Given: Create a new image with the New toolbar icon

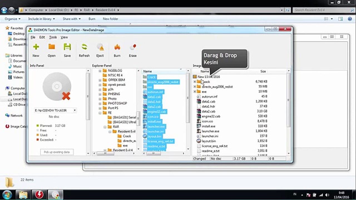Looking at the screenshot, I should pyautogui.click(x=36, y=47).
